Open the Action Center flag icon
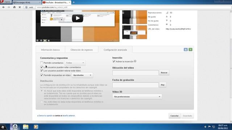This screenshot has height=130, width=232. click(x=210, y=127)
